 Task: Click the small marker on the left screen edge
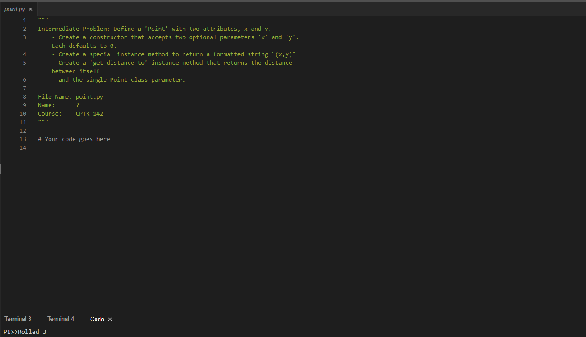1,169
